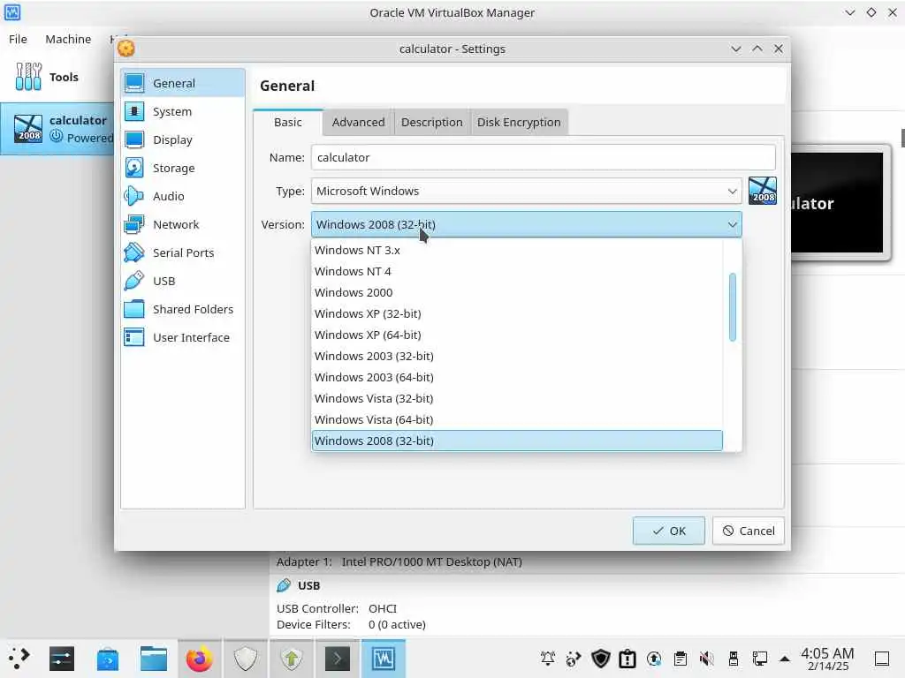This screenshot has width=905, height=678.
Task: Open Audio settings category
Action: pos(182,196)
